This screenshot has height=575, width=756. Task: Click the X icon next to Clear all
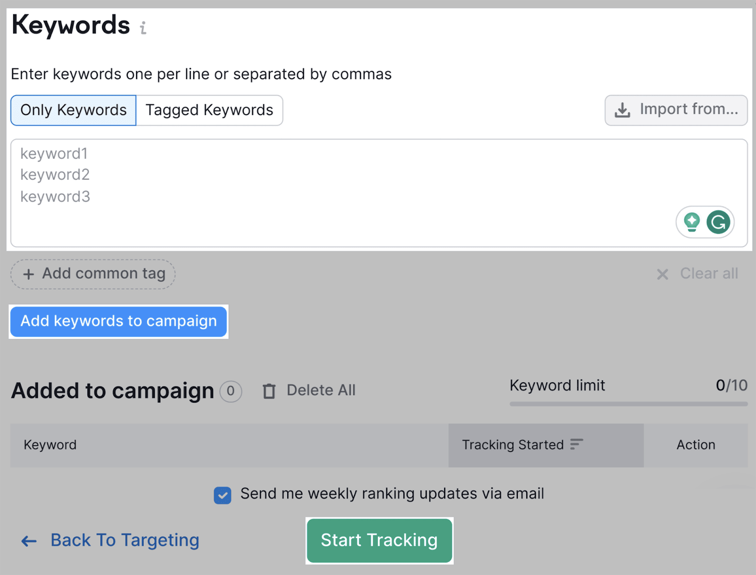[663, 274]
